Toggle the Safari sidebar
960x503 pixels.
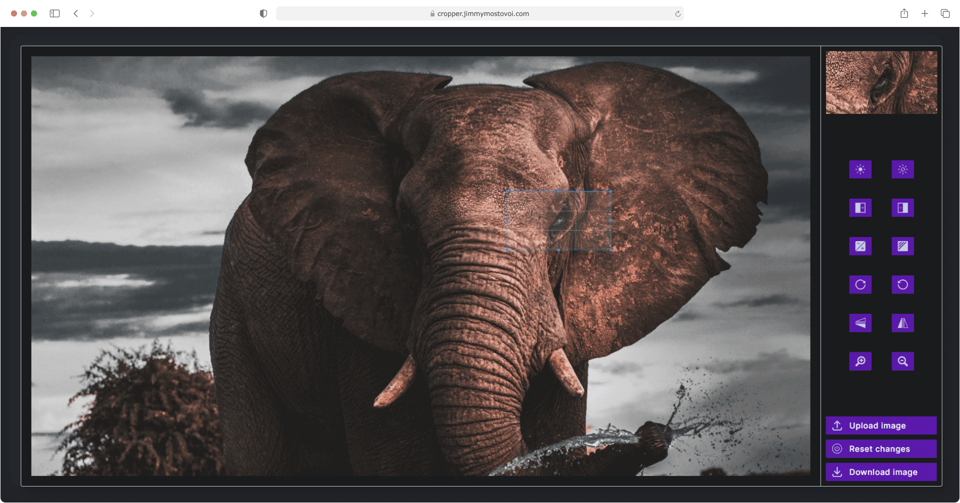[x=55, y=13]
